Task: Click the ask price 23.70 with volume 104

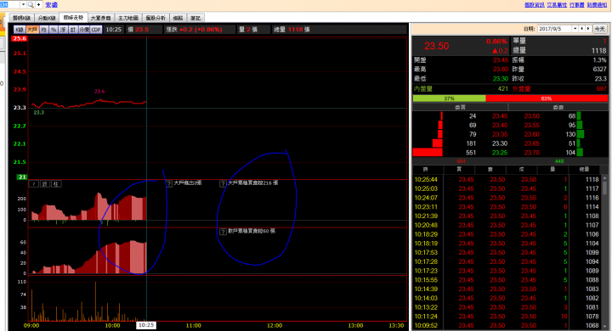Action: pos(531,153)
